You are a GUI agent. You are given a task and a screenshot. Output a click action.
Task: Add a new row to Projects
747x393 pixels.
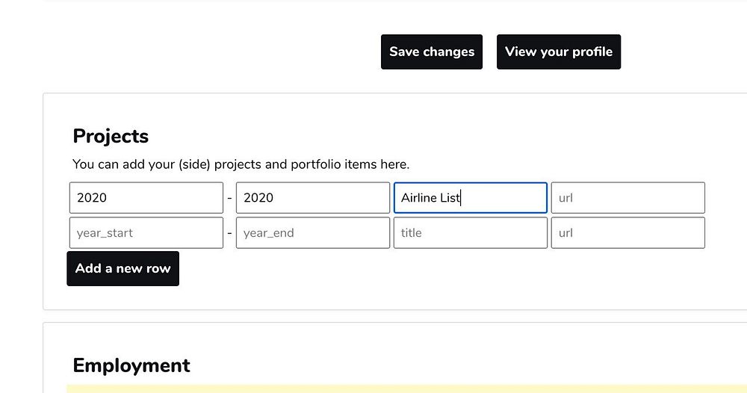(x=123, y=268)
